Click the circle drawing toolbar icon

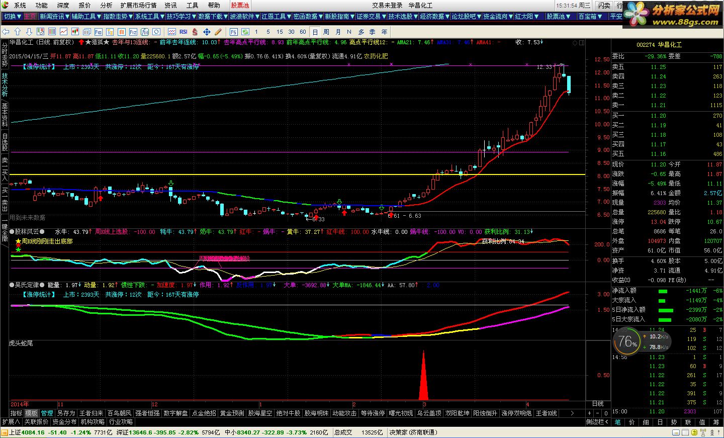point(156,32)
